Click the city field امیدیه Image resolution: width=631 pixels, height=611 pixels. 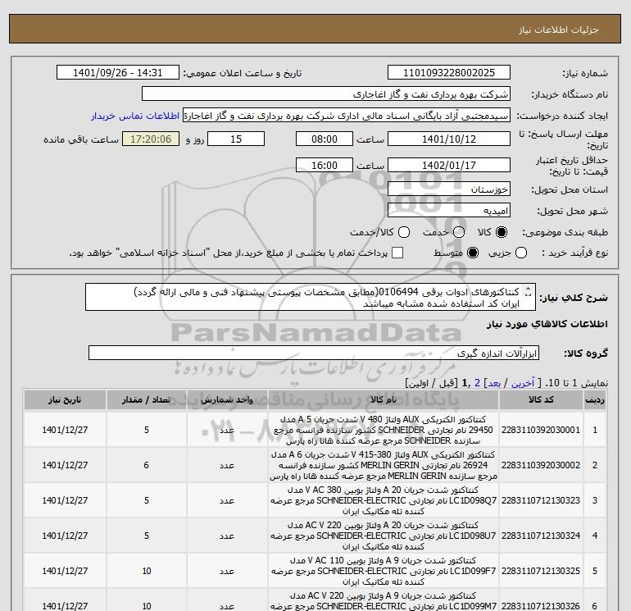tap(449, 210)
